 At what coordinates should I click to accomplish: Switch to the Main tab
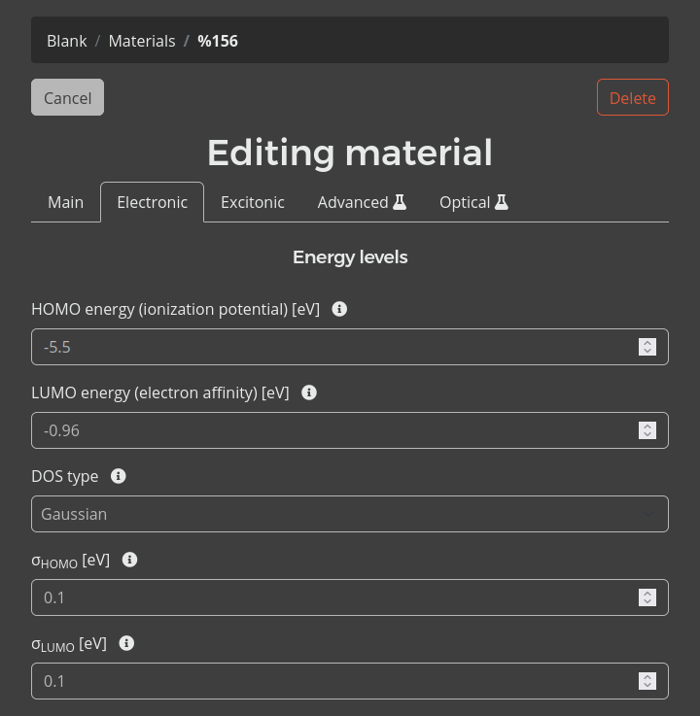pos(66,202)
